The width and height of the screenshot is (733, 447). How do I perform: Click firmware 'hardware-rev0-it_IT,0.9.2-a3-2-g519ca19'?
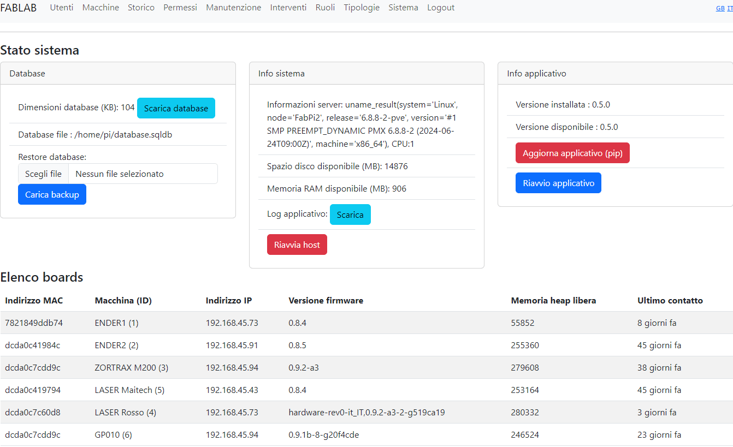tap(366, 412)
